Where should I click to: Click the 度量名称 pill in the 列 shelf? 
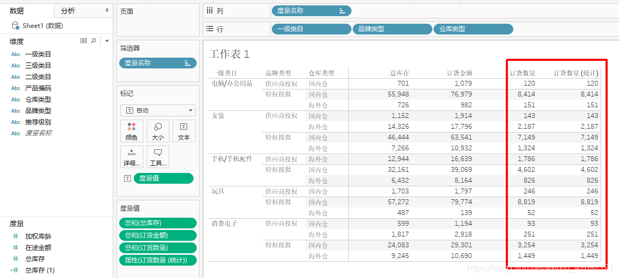(312, 11)
